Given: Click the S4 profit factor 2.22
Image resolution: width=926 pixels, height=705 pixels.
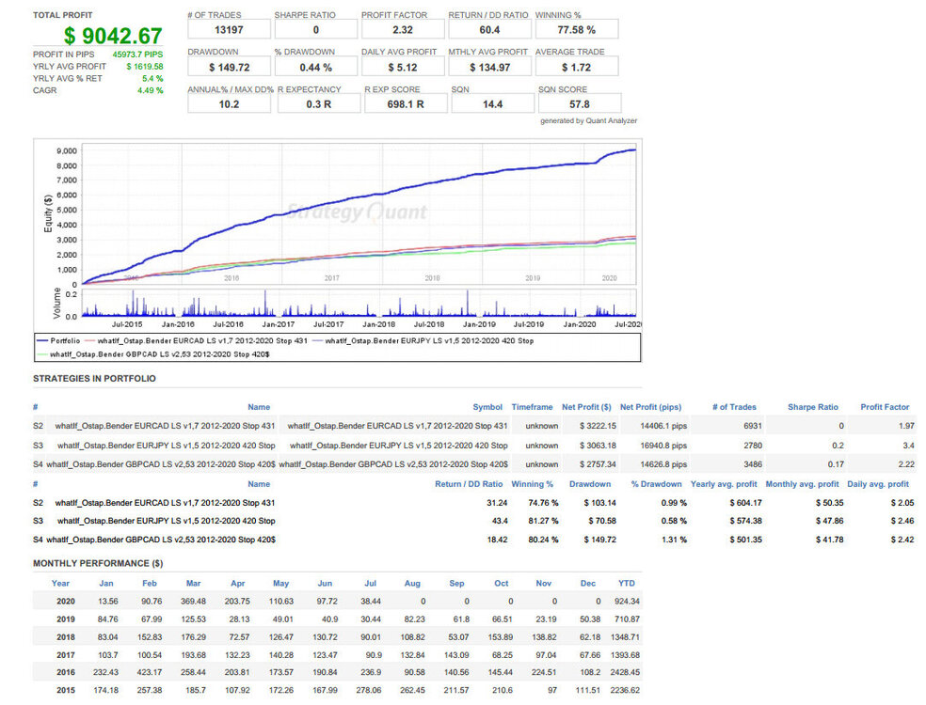Looking at the screenshot, I should pyautogui.click(x=906, y=464).
